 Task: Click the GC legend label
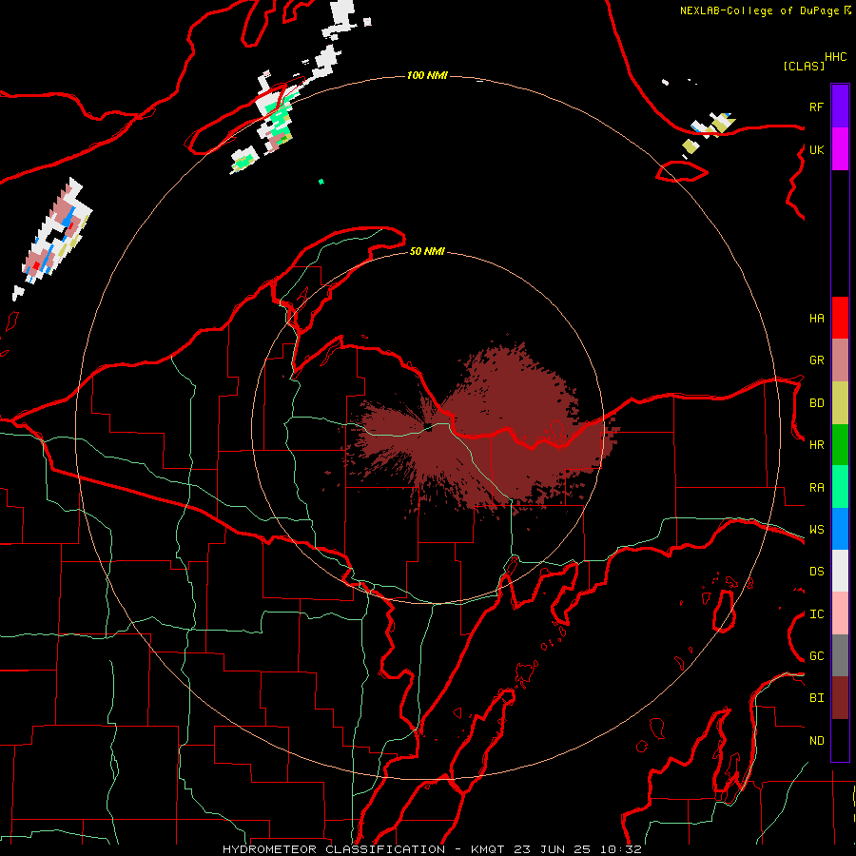[816, 656]
